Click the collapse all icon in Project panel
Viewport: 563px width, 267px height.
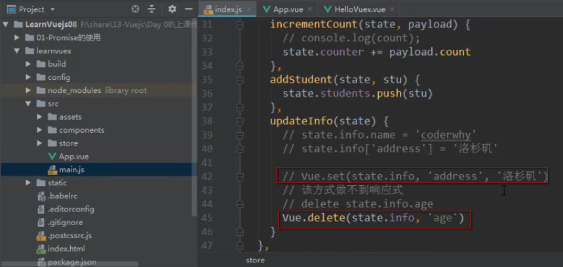tap(152, 9)
